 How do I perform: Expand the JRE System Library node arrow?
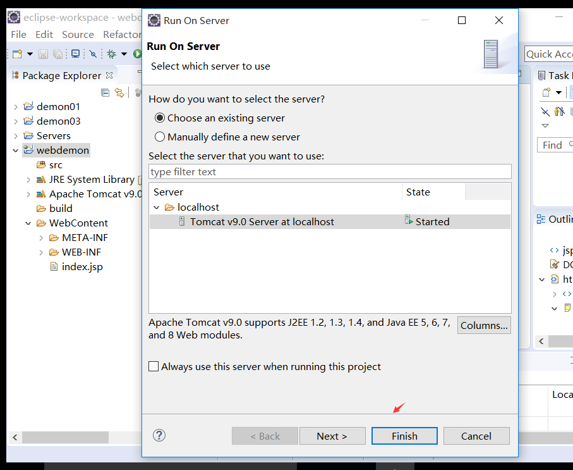[28, 180]
